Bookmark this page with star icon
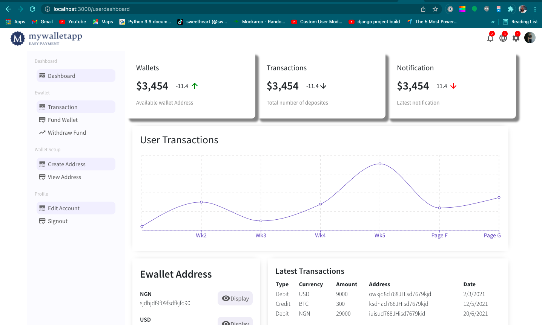Image resolution: width=542 pixels, height=325 pixels. coord(435,9)
